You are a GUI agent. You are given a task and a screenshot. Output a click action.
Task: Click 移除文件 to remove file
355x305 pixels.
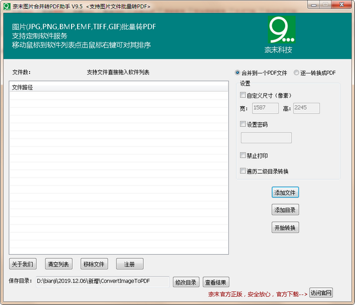pyautogui.click(x=94, y=264)
